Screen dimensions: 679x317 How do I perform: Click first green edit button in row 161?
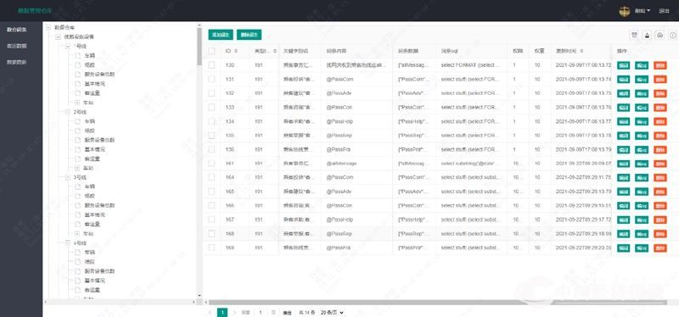[624, 164]
